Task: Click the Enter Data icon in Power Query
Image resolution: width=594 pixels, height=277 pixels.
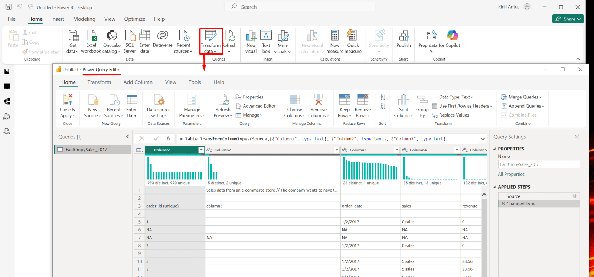Action: coord(131,100)
